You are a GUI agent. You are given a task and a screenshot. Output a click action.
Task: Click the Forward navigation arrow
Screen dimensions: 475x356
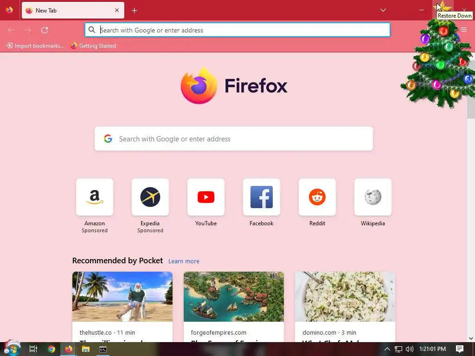[x=28, y=30]
